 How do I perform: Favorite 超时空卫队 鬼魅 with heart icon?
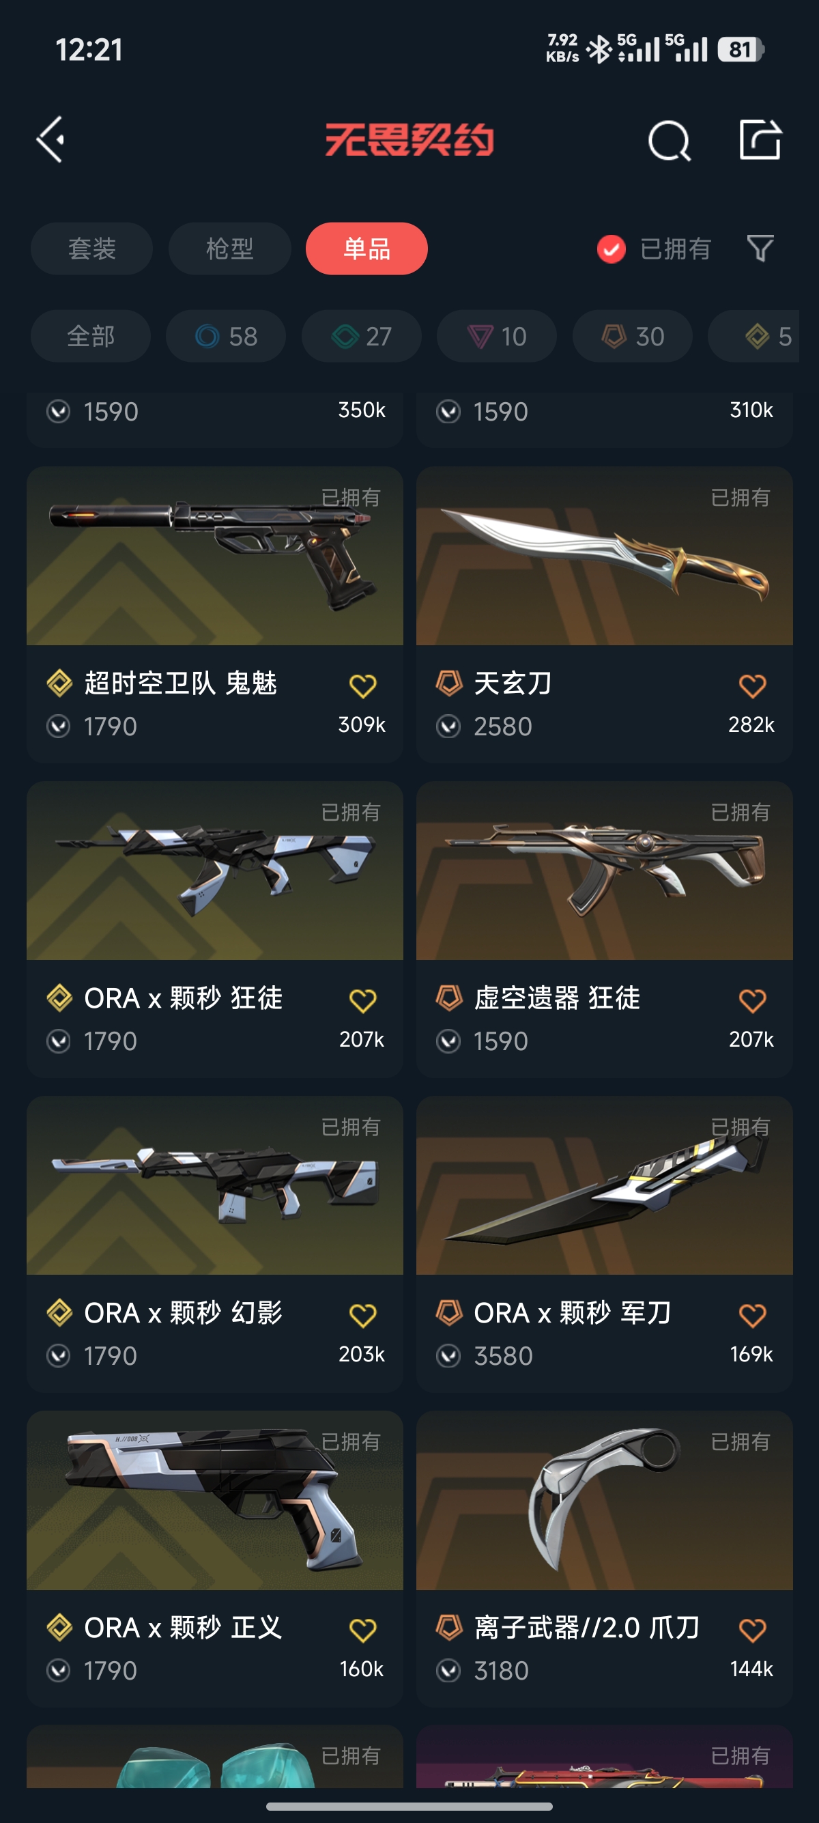click(363, 685)
